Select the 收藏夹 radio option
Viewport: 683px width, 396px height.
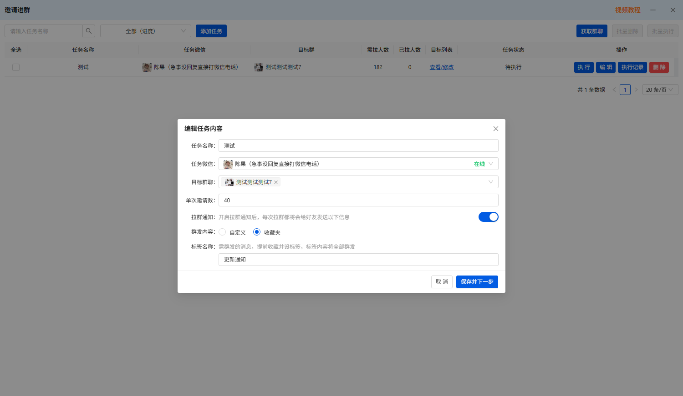[257, 232]
